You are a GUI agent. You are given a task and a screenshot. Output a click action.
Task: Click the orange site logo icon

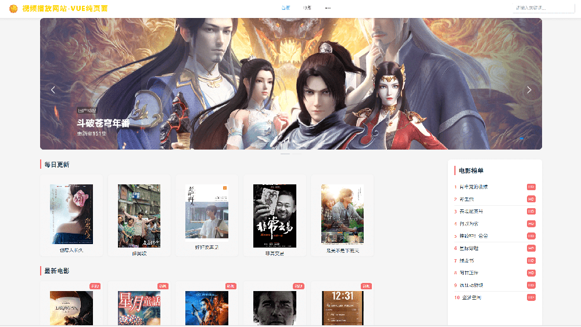[x=13, y=9]
